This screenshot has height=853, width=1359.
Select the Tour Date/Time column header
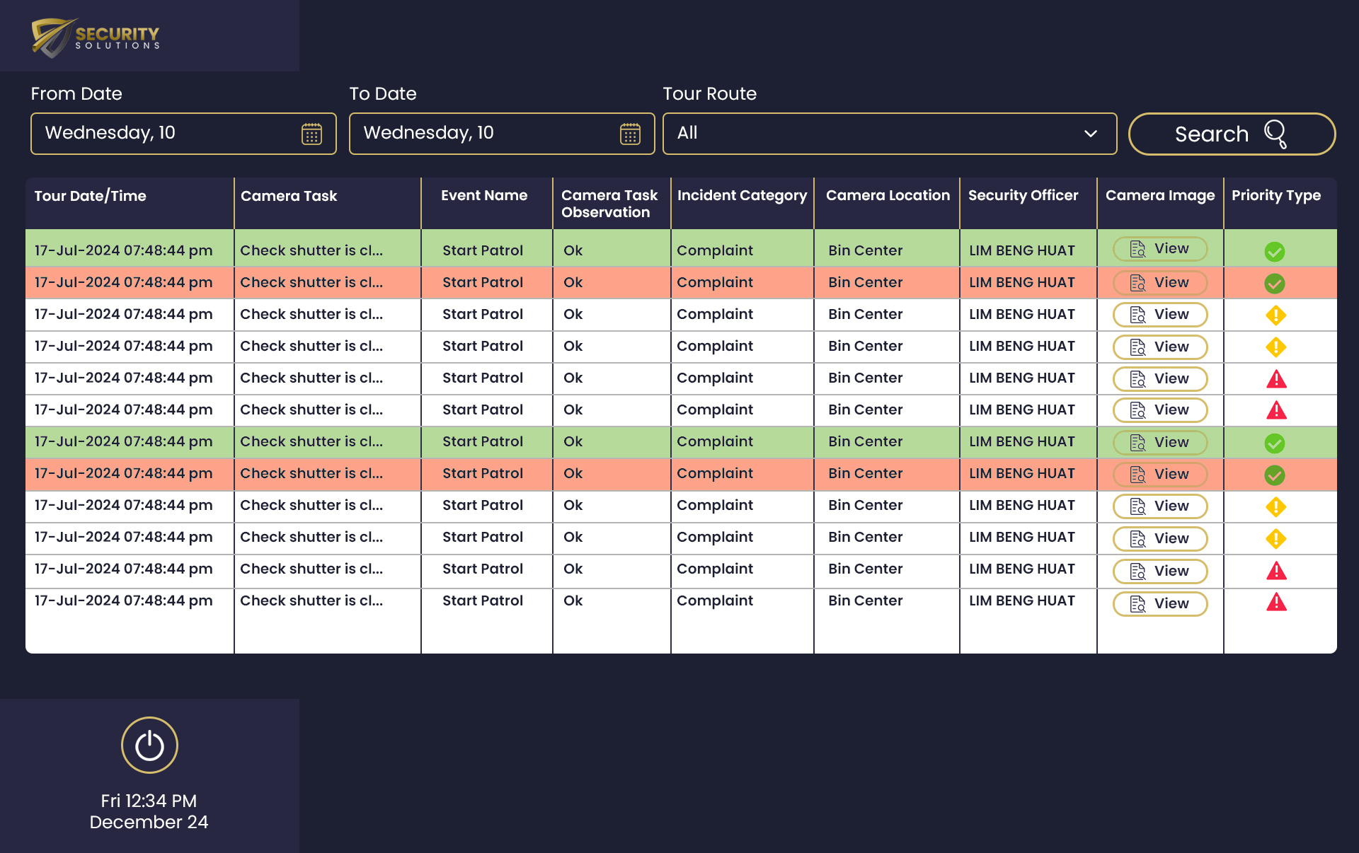[x=90, y=196]
